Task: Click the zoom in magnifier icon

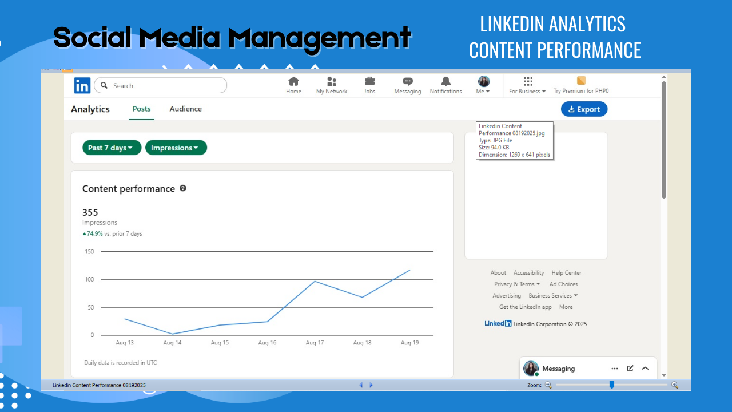Action: [x=675, y=385]
